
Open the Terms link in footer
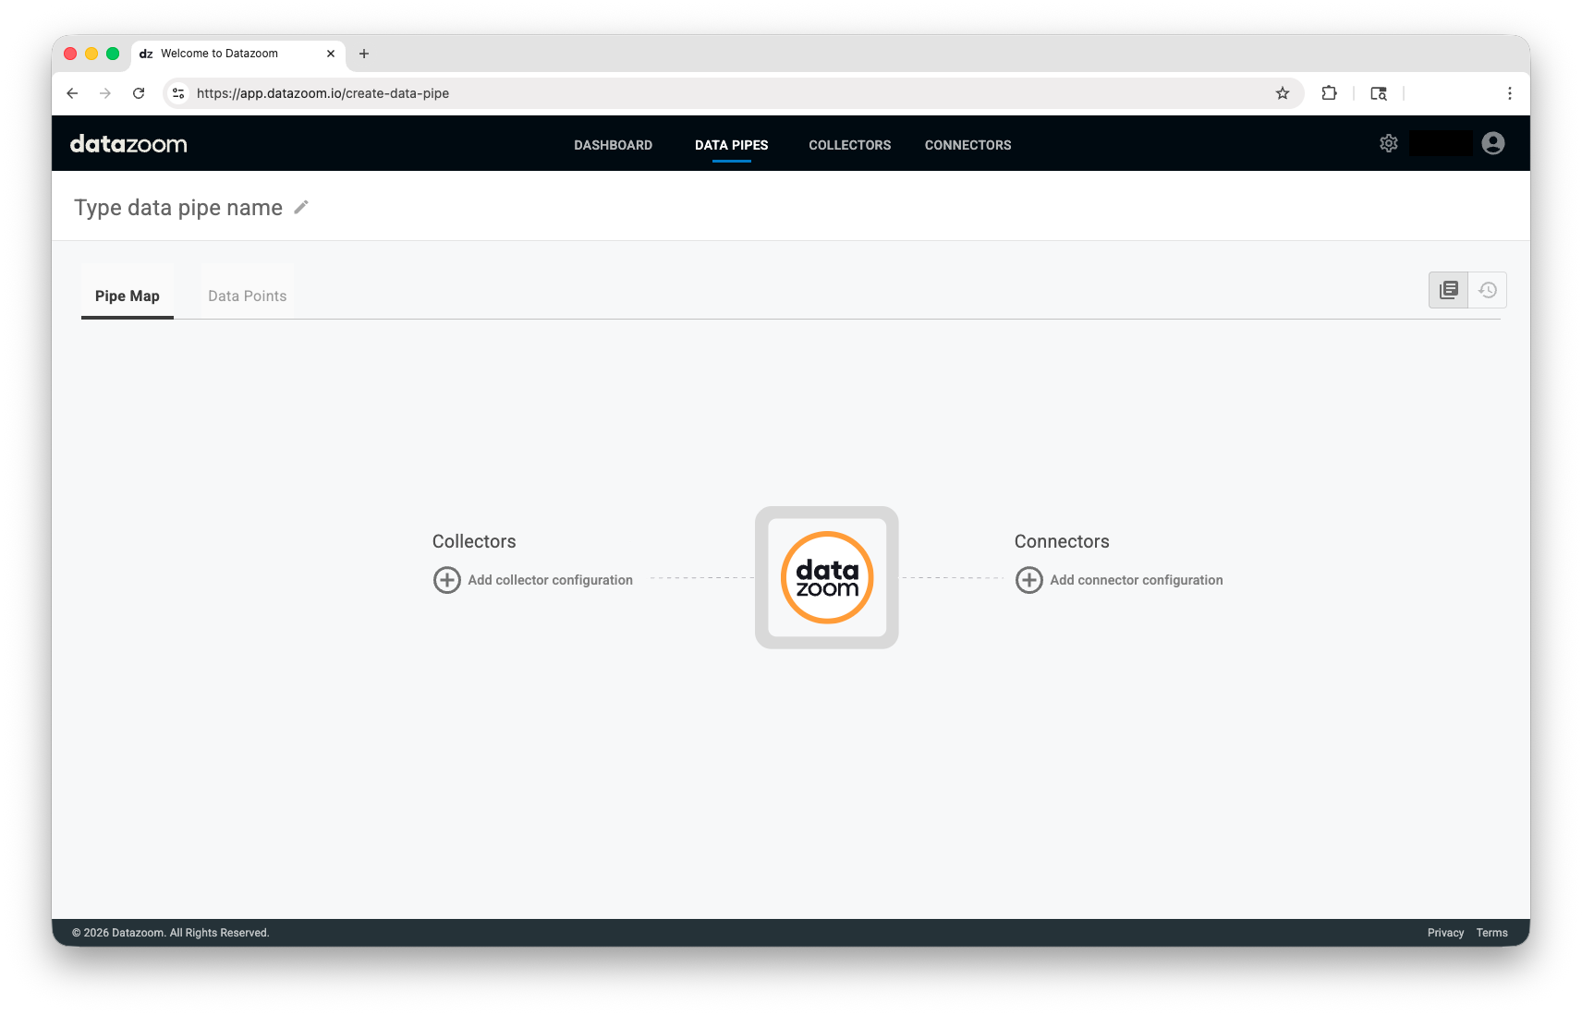1491,933
